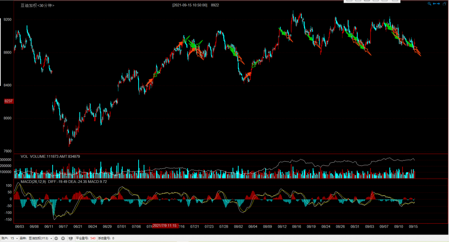Click the minus circle icon in bottom bar
449x242 pixels.
[x=57, y=238]
